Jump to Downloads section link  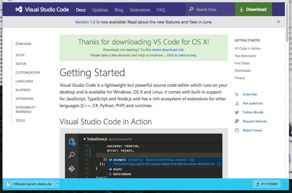pos(242,71)
